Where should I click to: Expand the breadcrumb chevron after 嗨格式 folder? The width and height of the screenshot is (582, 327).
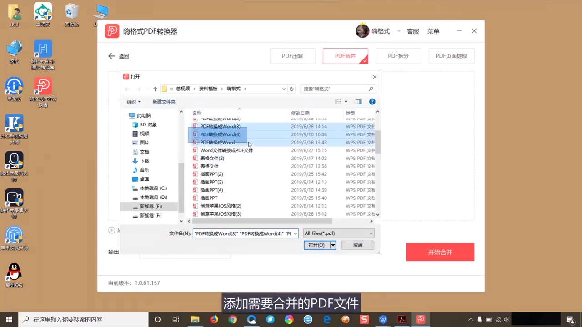click(245, 89)
